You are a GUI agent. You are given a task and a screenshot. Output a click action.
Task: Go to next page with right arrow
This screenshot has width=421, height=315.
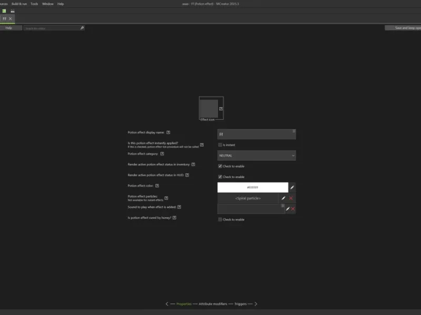(x=256, y=304)
